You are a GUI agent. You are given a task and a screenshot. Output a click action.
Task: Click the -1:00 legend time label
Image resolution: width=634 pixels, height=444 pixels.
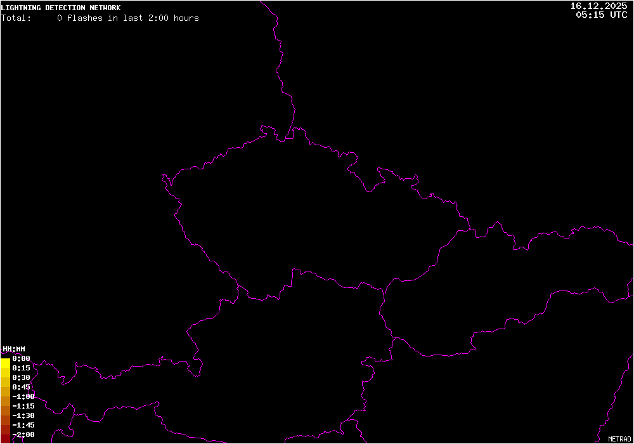23,396
